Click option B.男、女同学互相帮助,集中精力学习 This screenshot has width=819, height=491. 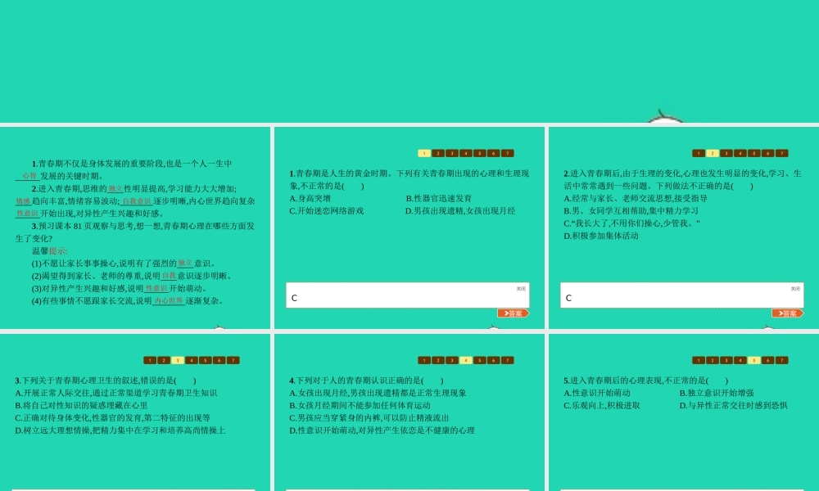[631, 211]
